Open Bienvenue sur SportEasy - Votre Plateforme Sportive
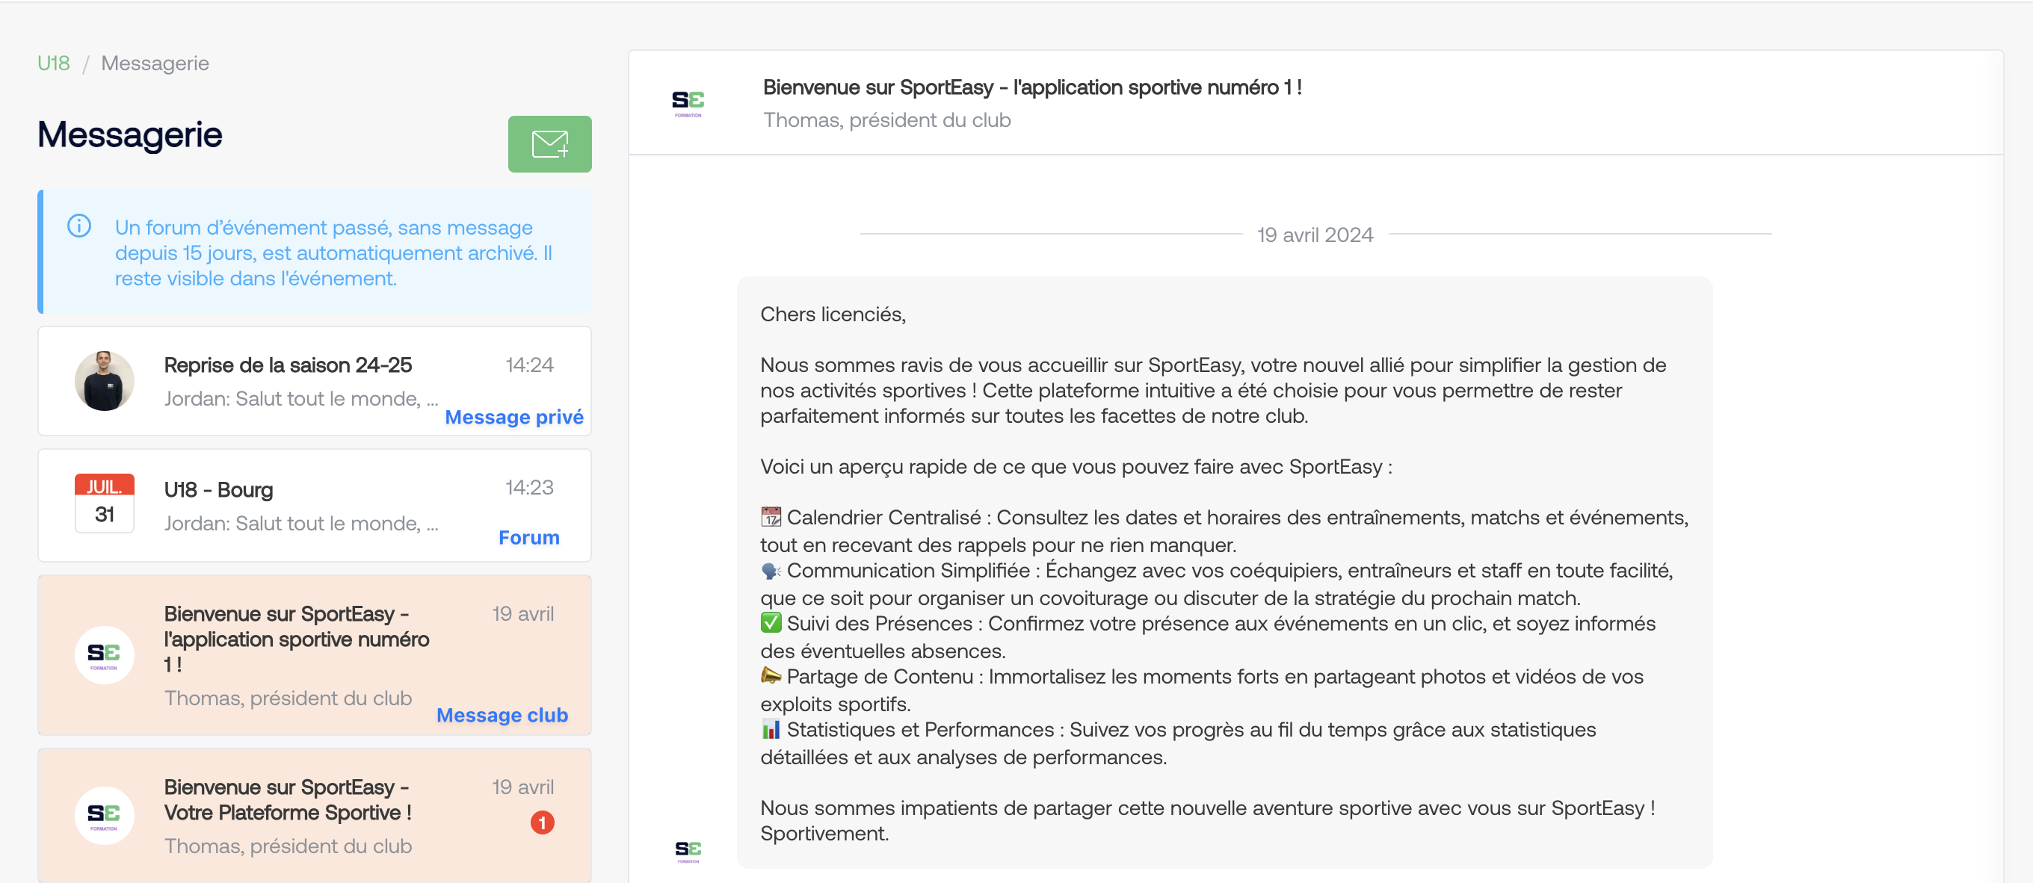 tap(314, 815)
